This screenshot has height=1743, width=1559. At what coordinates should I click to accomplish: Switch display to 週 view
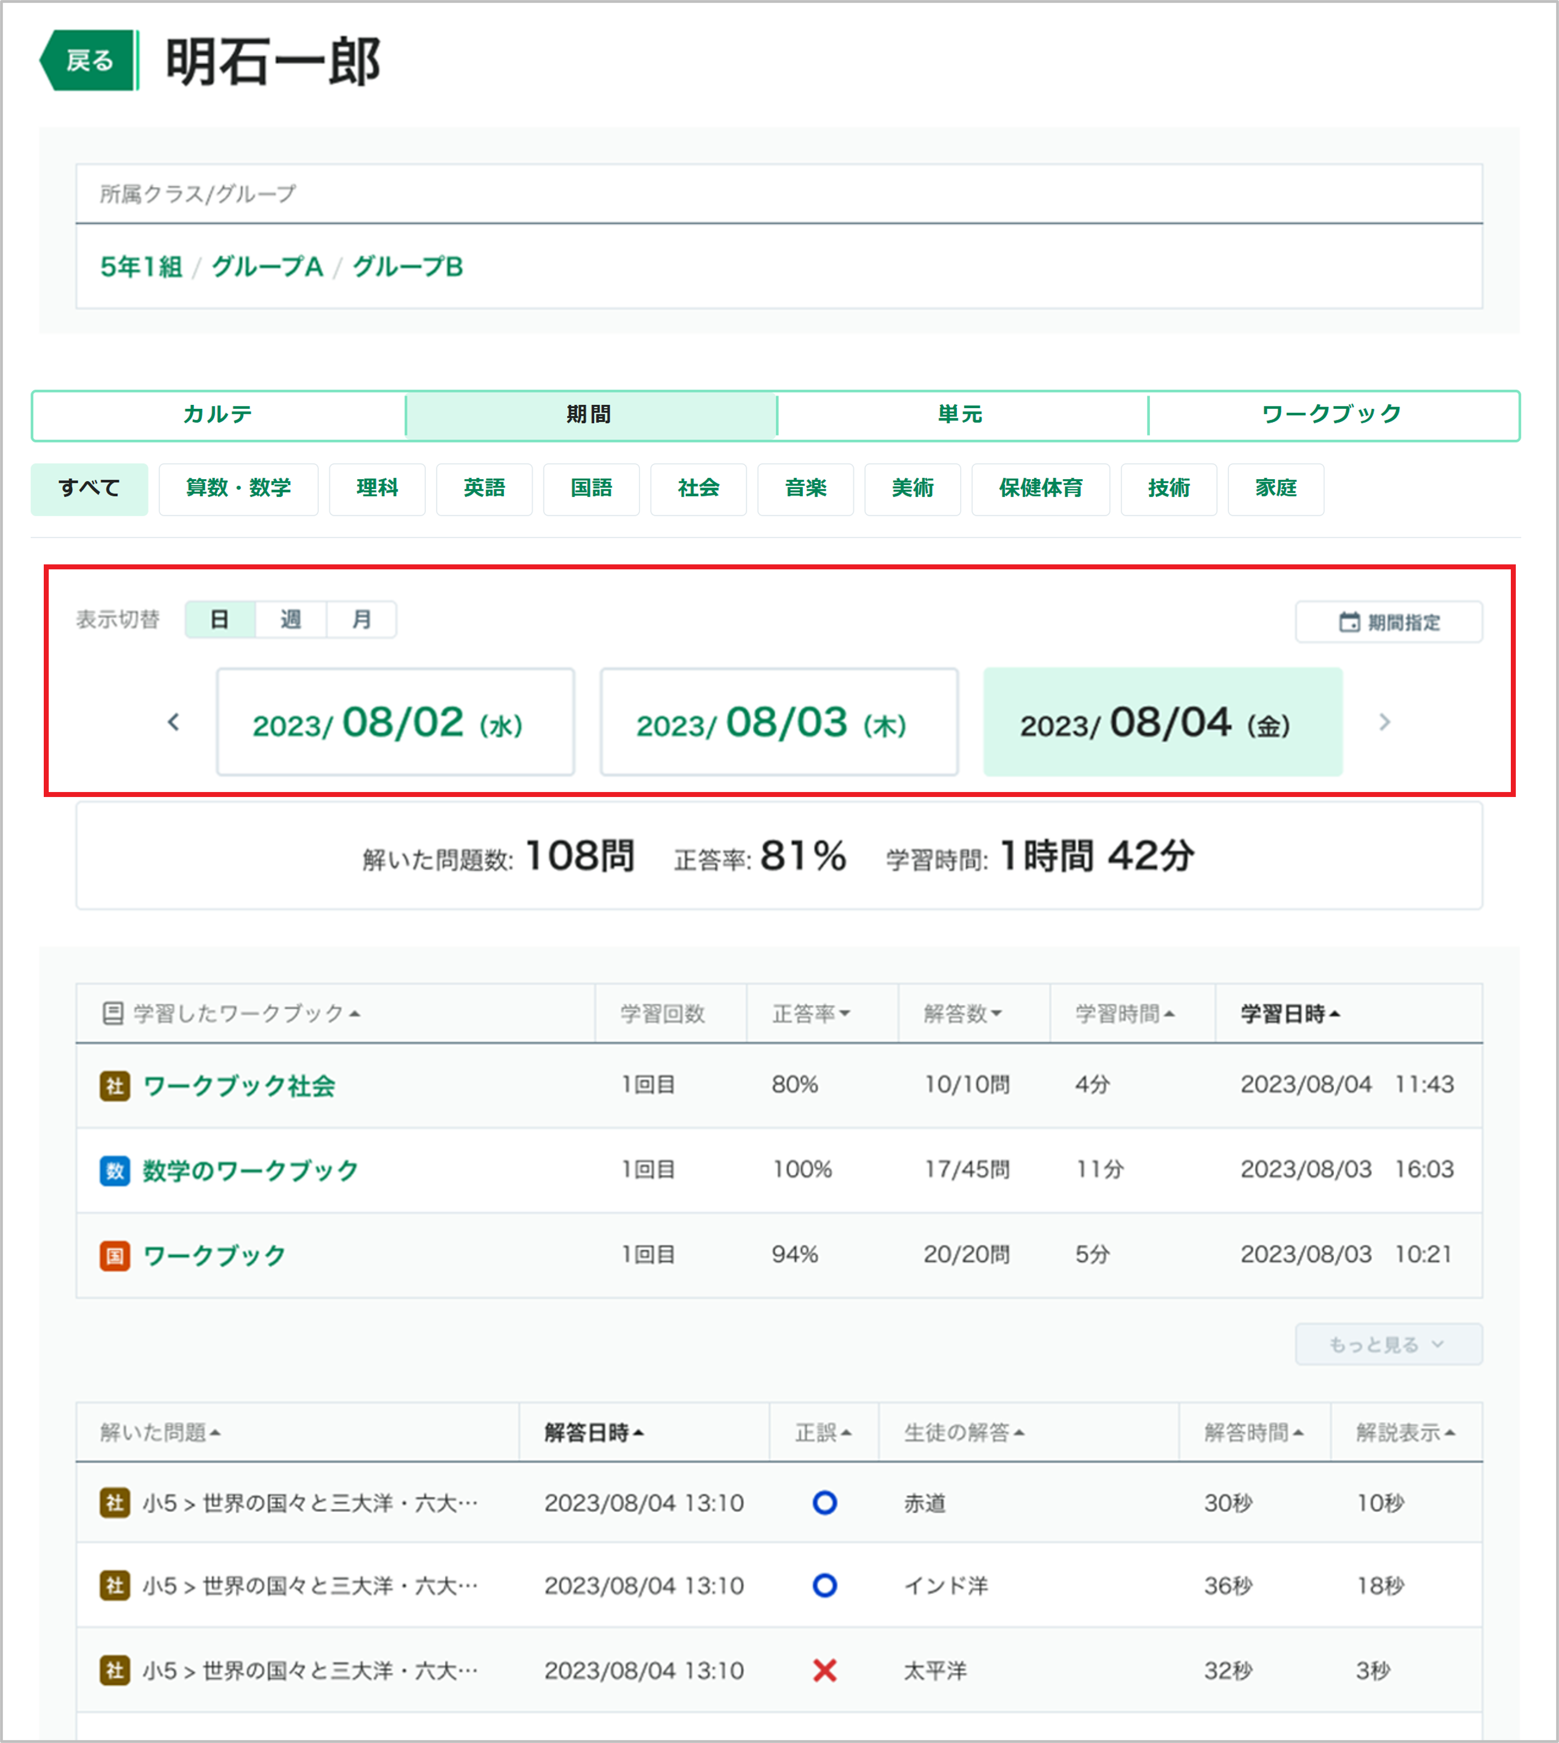(x=290, y=619)
